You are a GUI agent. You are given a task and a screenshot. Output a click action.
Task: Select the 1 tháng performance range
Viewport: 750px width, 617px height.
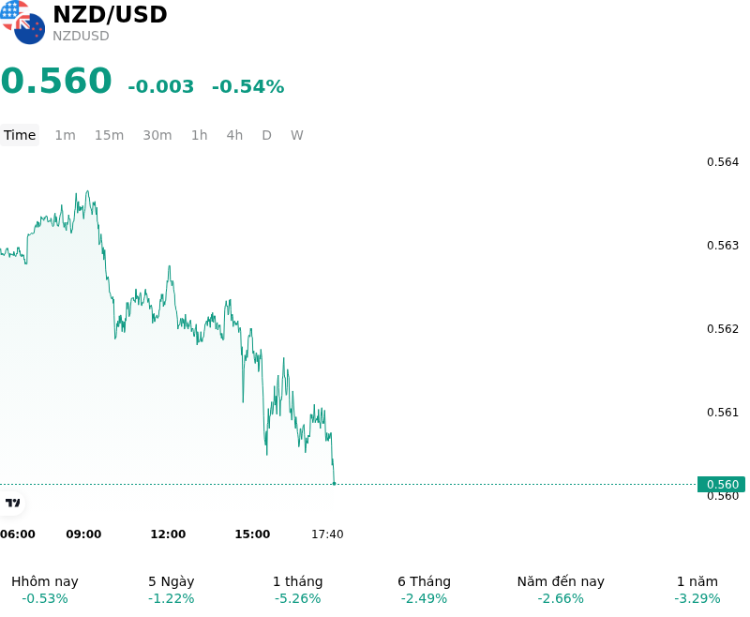point(297,590)
